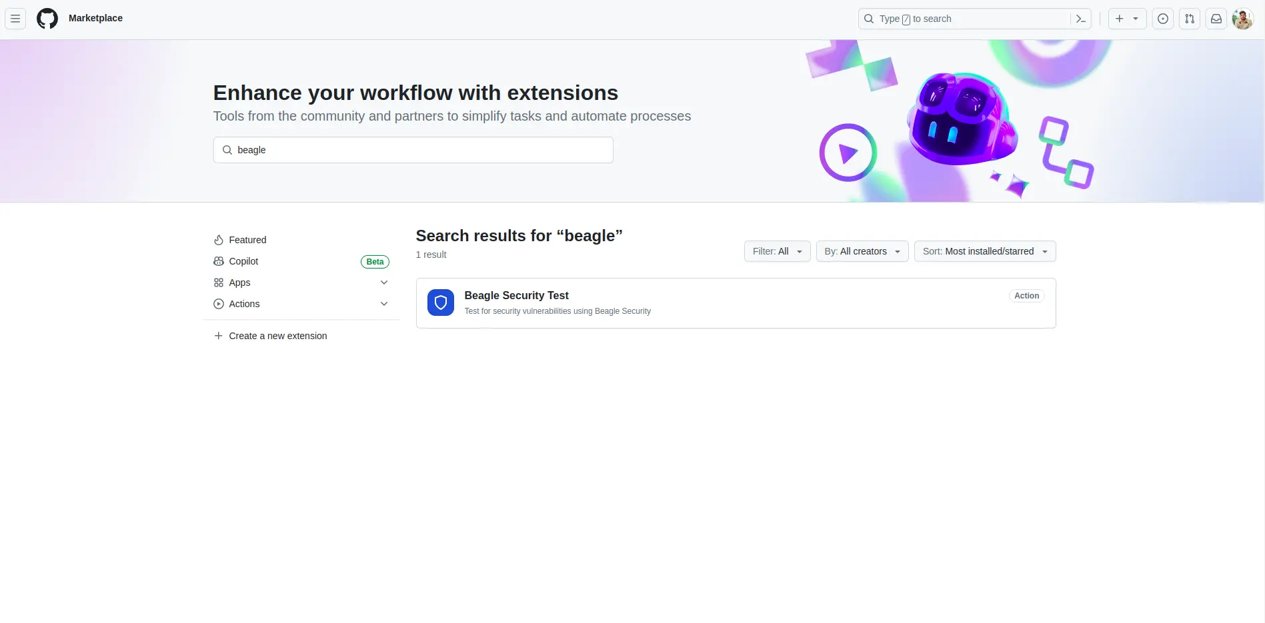Viewport: 1265px width, 623px height.
Task: Open the Sort: Most installed/starred dropdown
Action: 985,251
